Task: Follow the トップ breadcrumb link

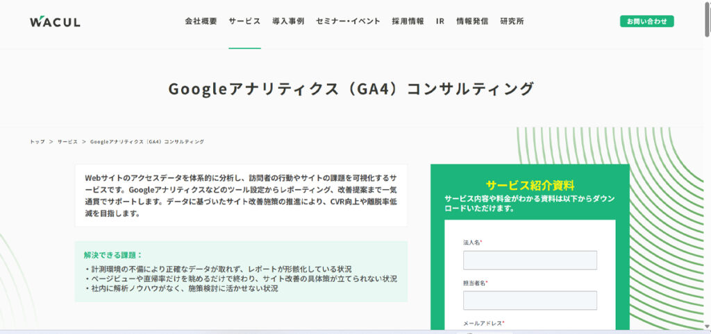Action: click(37, 141)
